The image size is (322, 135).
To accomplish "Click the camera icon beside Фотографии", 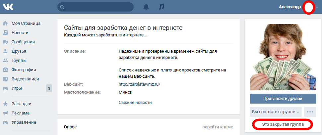I will (5, 70).
